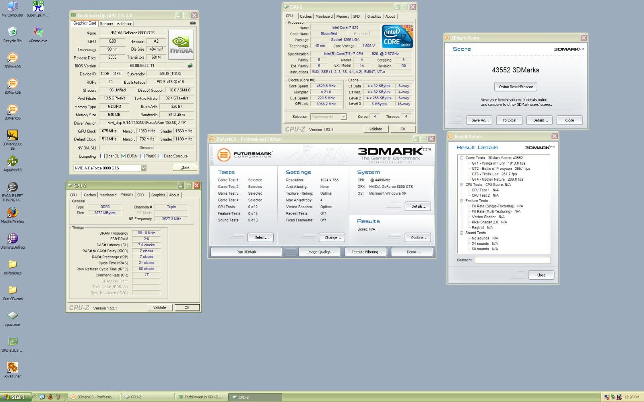Click To Excel button
This screenshot has height=402, width=644.
(x=509, y=120)
